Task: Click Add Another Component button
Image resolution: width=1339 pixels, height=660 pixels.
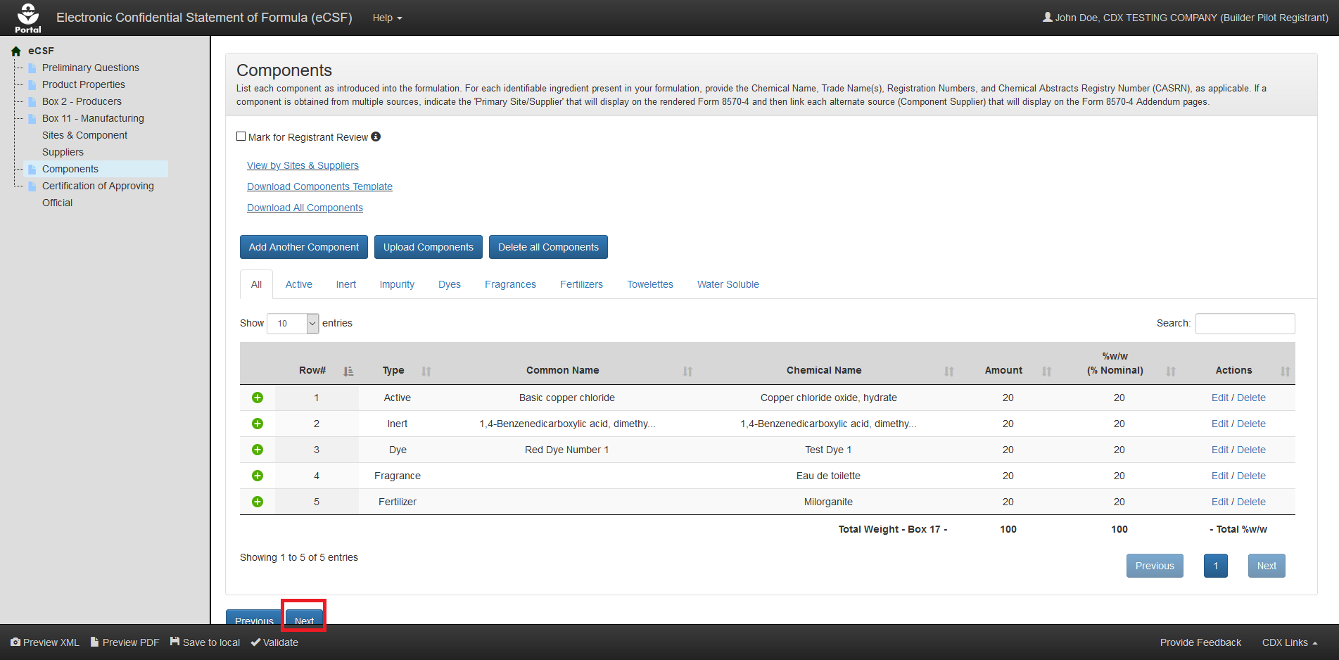Action: tap(304, 247)
